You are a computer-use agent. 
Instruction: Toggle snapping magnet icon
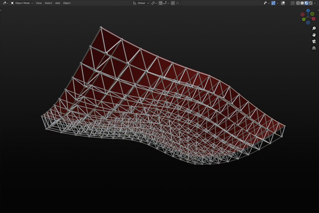pos(161,3)
